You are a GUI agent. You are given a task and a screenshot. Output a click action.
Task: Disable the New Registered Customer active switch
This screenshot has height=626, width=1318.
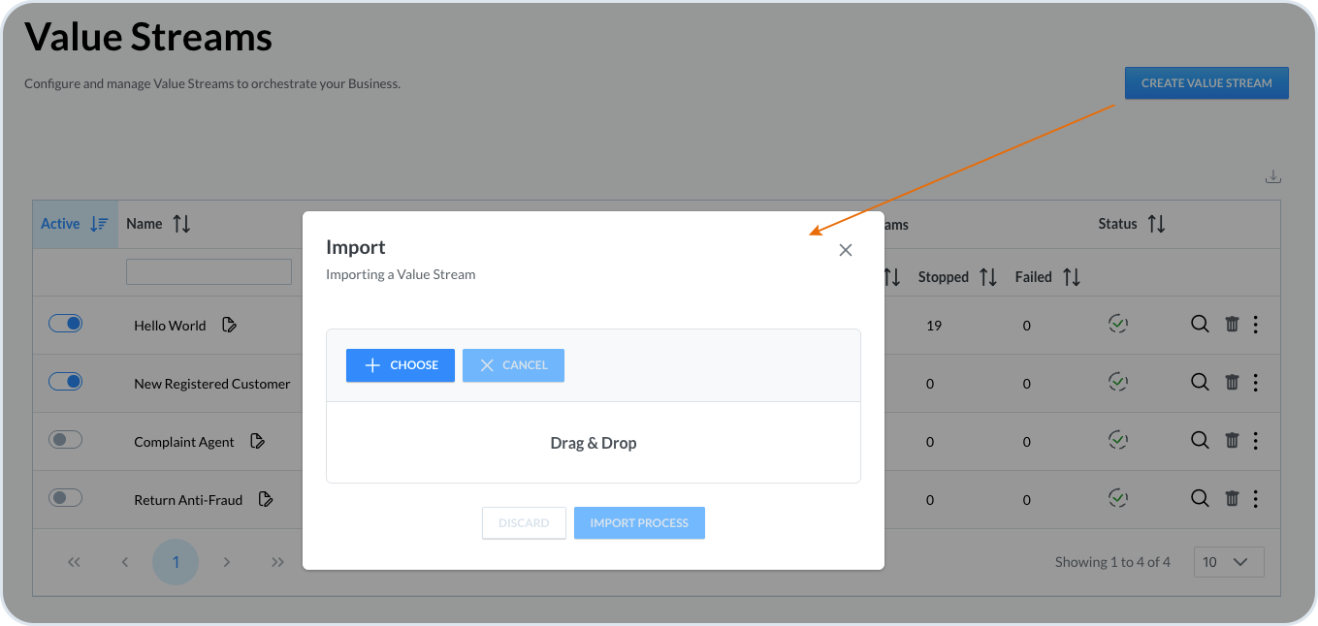[x=66, y=382]
